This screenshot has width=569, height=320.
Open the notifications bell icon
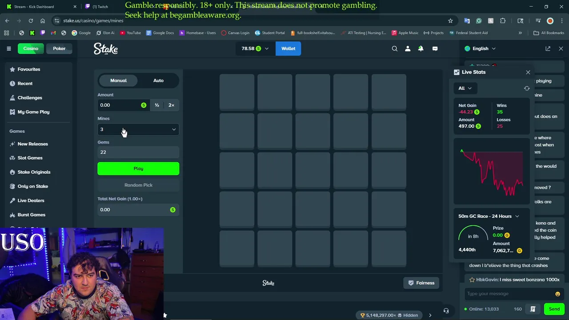(421, 48)
